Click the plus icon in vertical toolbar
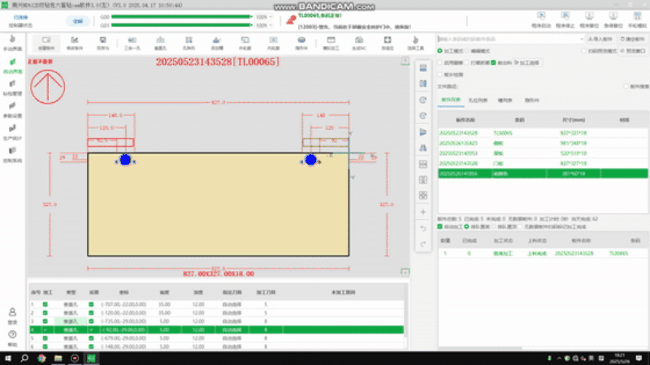Viewport: 650px width, 365px height. pyautogui.click(x=422, y=212)
